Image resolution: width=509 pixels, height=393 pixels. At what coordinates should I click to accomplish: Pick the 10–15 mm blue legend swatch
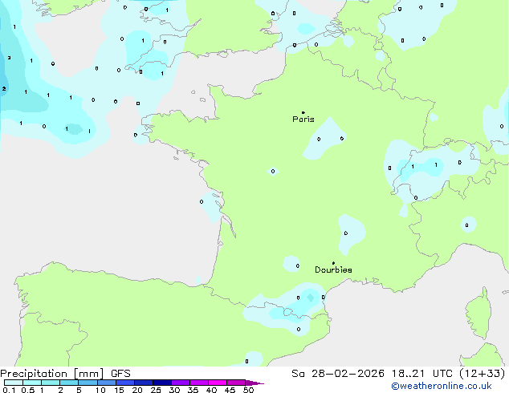106,383
